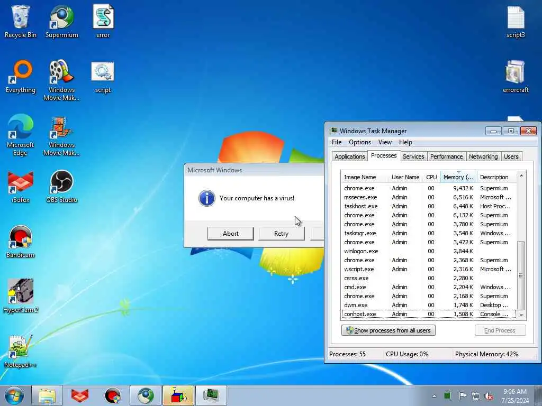Select the error script file on desktop
The image size is (542, 406).
click(103, 21)
